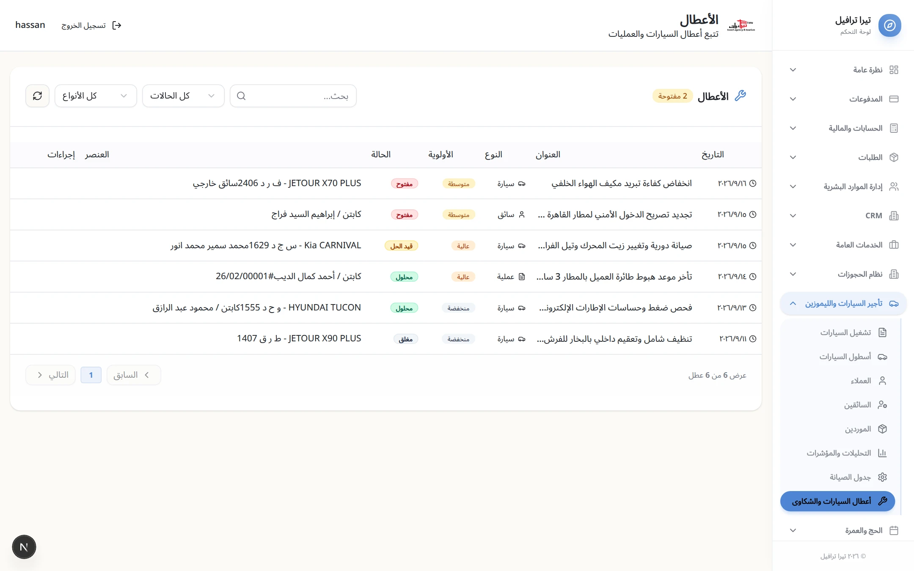Click the مفتوح status badge on JETOUR X70 row
The image size is (914, 571).
(x=405, y=184)
